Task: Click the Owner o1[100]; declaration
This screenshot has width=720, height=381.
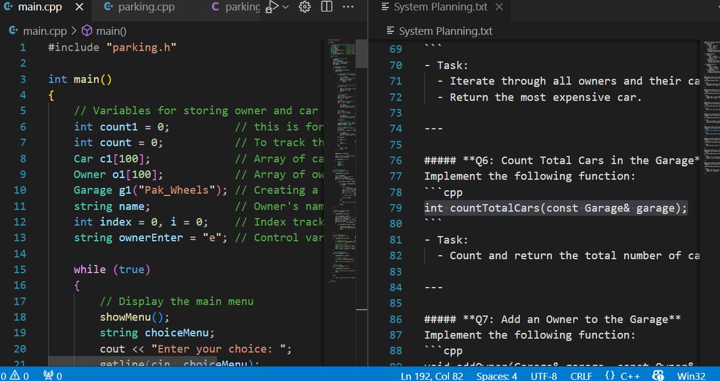Action: 119,174
